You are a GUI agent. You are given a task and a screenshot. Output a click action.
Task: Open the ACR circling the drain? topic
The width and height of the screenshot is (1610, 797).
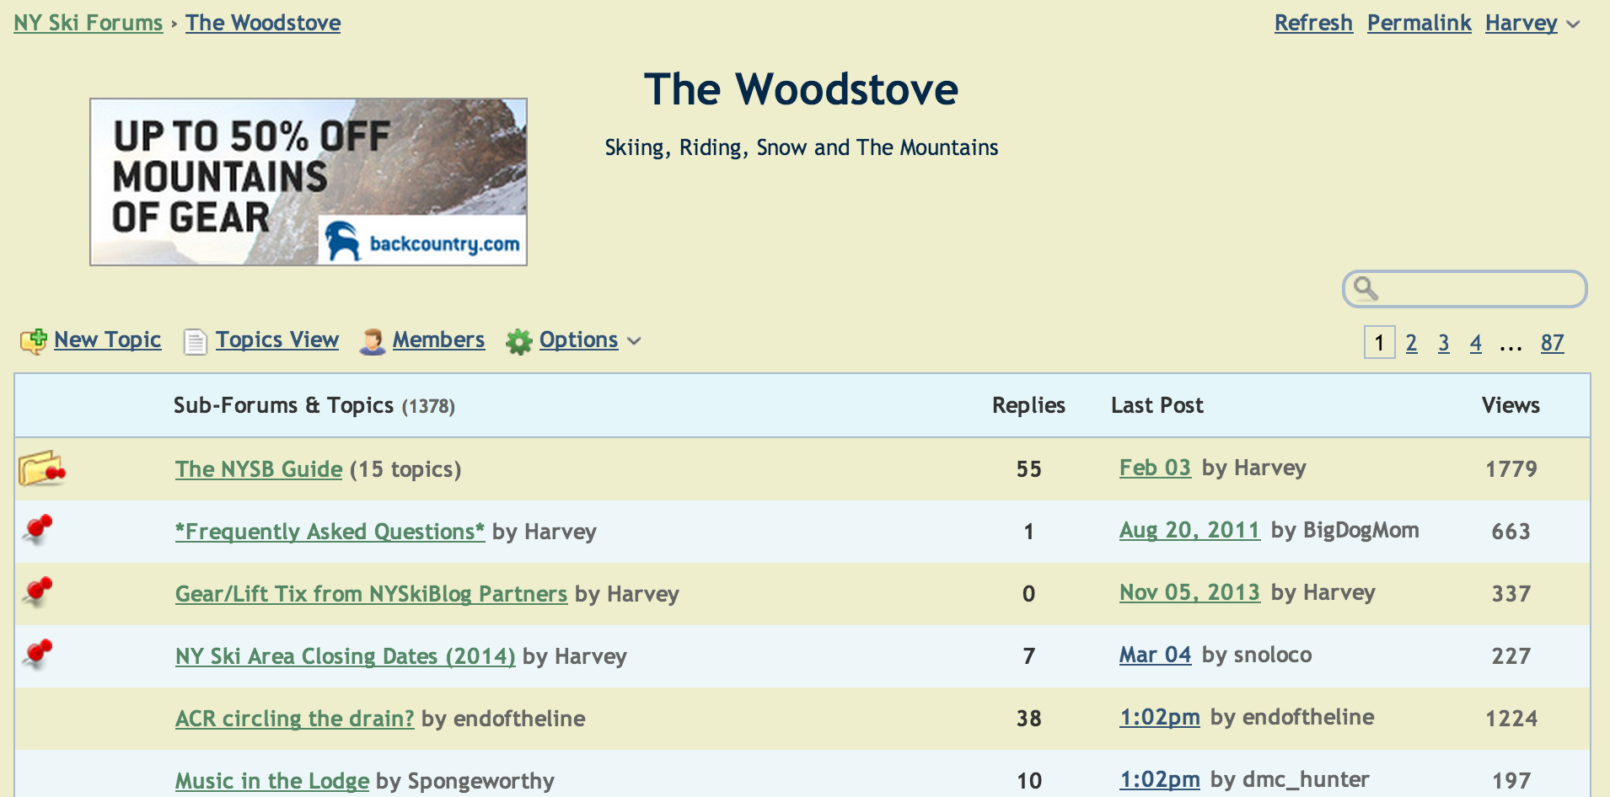[x=294, y=719]
